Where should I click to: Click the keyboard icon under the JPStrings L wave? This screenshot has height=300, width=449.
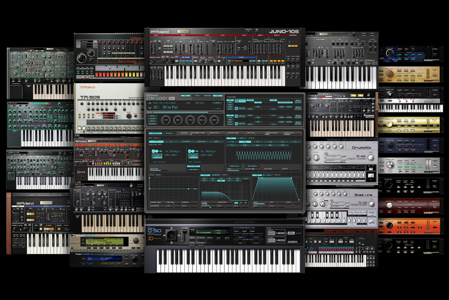(x=157, y=156)
